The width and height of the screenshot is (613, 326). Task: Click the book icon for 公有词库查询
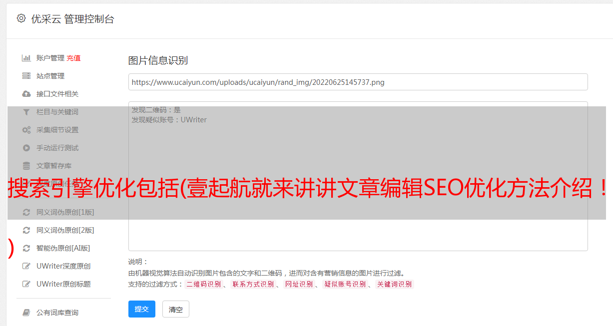[x=26, y=313]
